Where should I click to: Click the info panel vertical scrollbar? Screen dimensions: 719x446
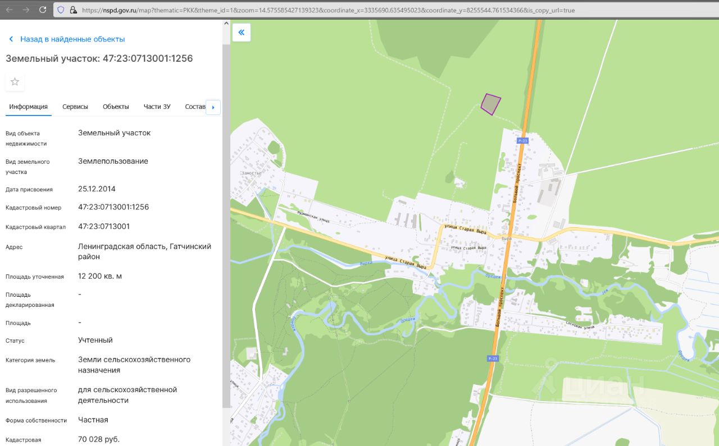(226, 224)
